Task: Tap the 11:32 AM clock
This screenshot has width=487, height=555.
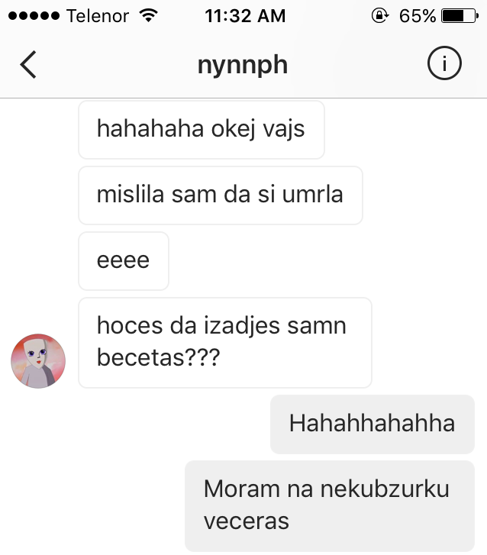Action: (x=245, y=16)
